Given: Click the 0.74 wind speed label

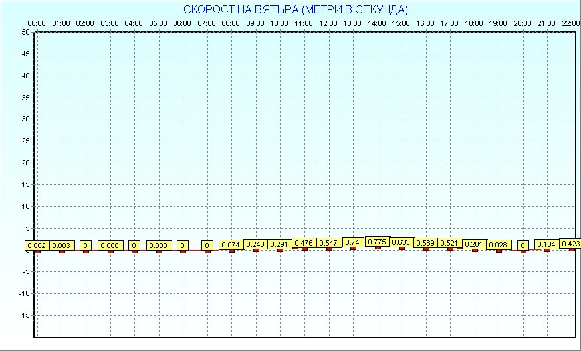Looking at the screenshot, I should coord(352,242).
